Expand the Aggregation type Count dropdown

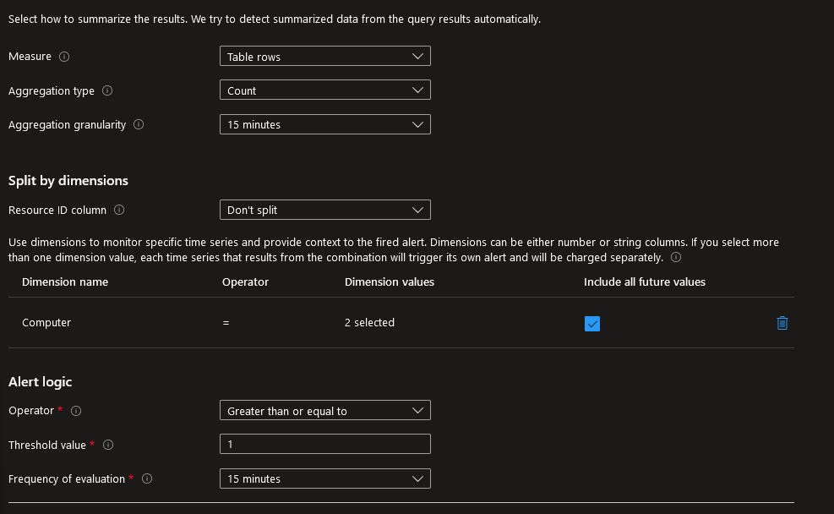pos(324,90)
